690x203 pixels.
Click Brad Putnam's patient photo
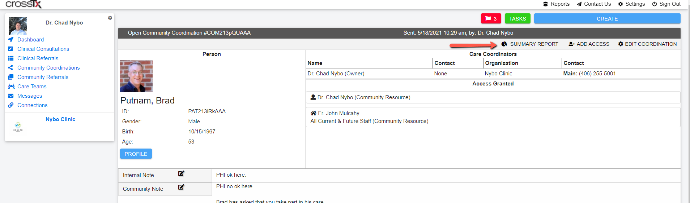click(x=136, y=76)
